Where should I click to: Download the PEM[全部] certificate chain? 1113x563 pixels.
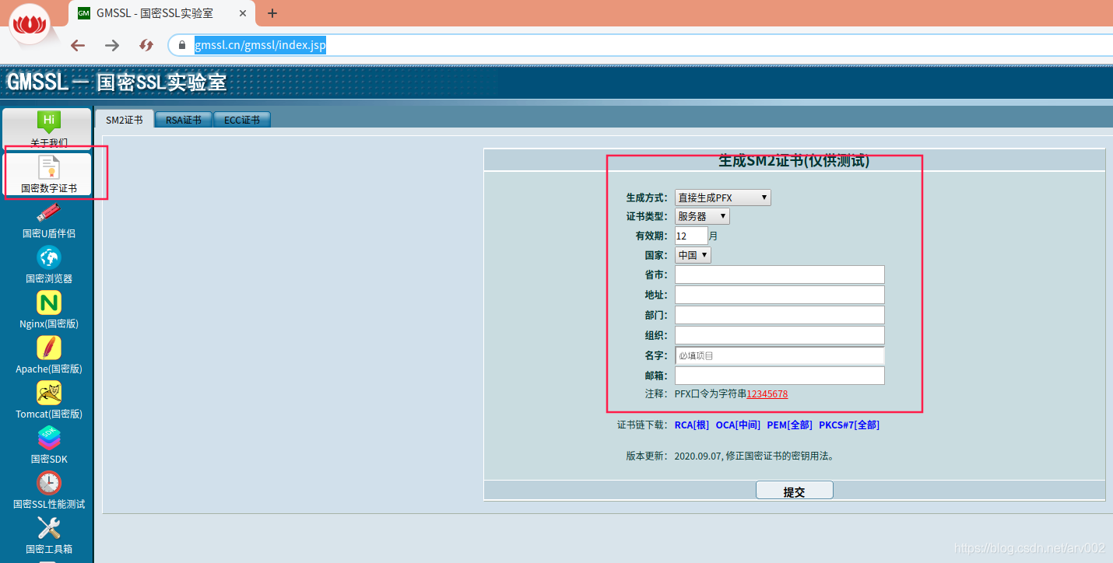[x=789, y=425]
